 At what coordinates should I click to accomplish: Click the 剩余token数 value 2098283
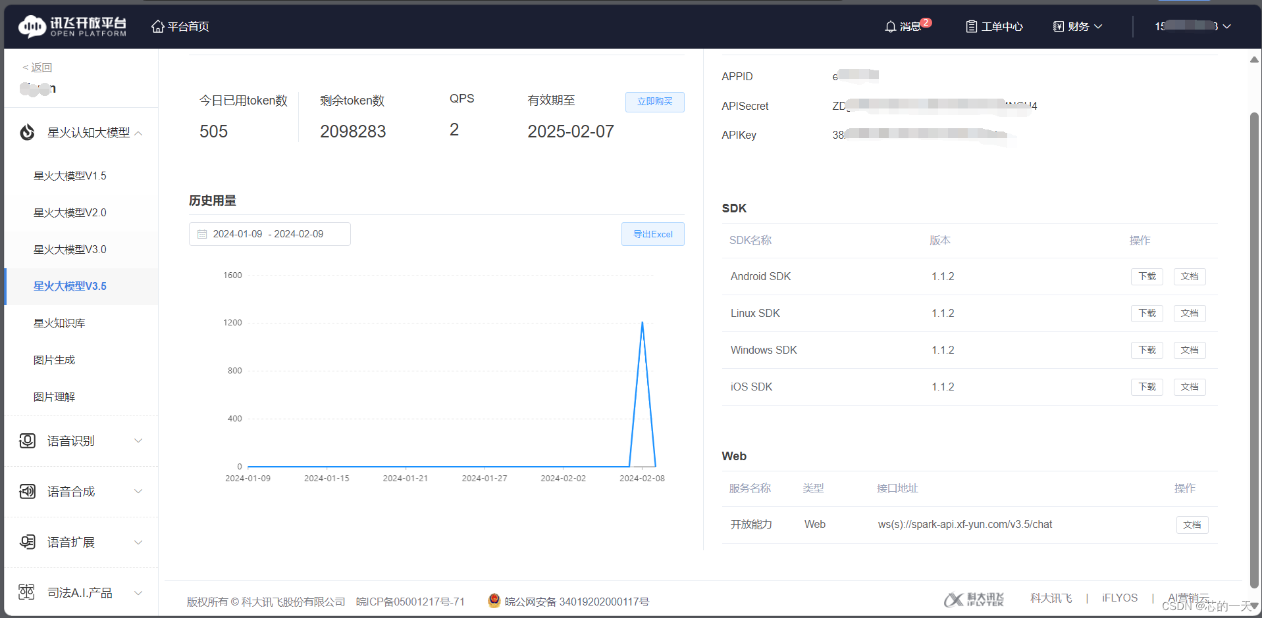click(353, 131)
